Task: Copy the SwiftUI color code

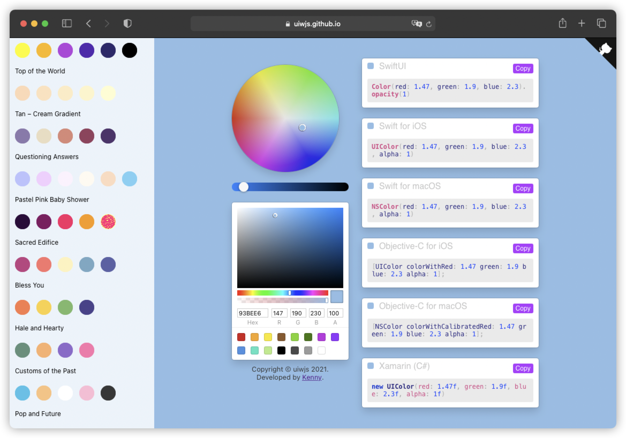Action: [523, 69]
